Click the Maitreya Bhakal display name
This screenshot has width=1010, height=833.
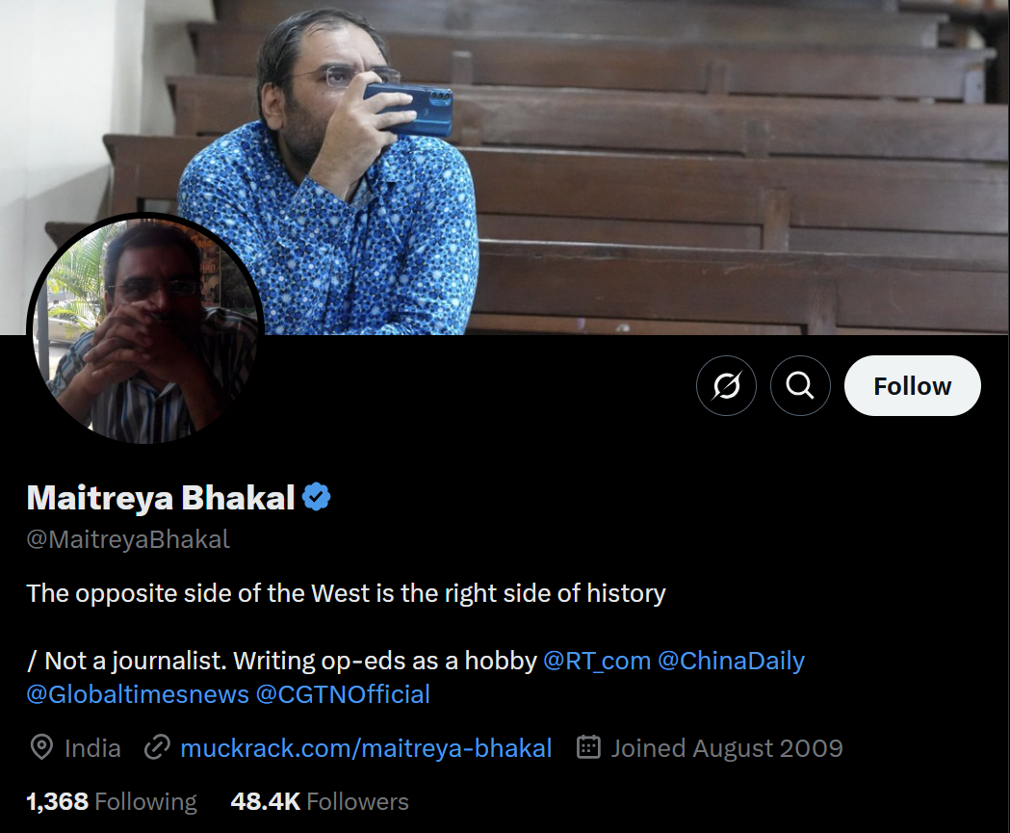[161, 497]
